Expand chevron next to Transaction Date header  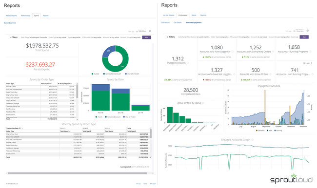coord(22,128)
